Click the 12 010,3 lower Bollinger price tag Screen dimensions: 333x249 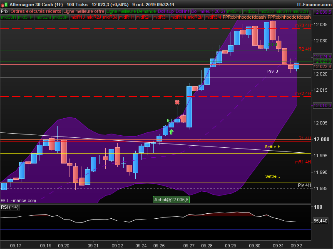coord(322,105)
